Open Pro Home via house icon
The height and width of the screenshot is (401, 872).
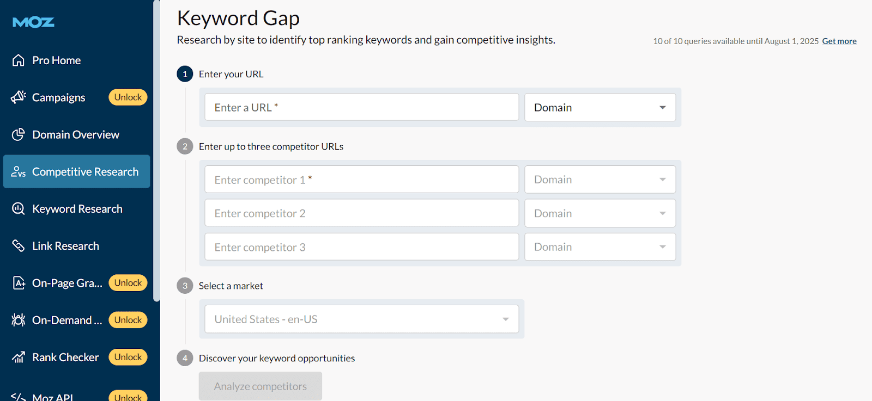19,60
